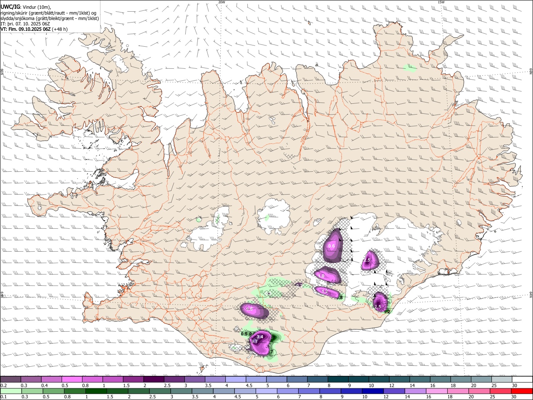The height and width of the screenshot is (400, 533).
Task: Click the lower-row red swatch after 30
Action: click(522, 391)
